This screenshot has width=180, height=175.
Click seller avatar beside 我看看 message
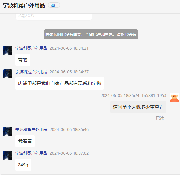coord(8,132)
